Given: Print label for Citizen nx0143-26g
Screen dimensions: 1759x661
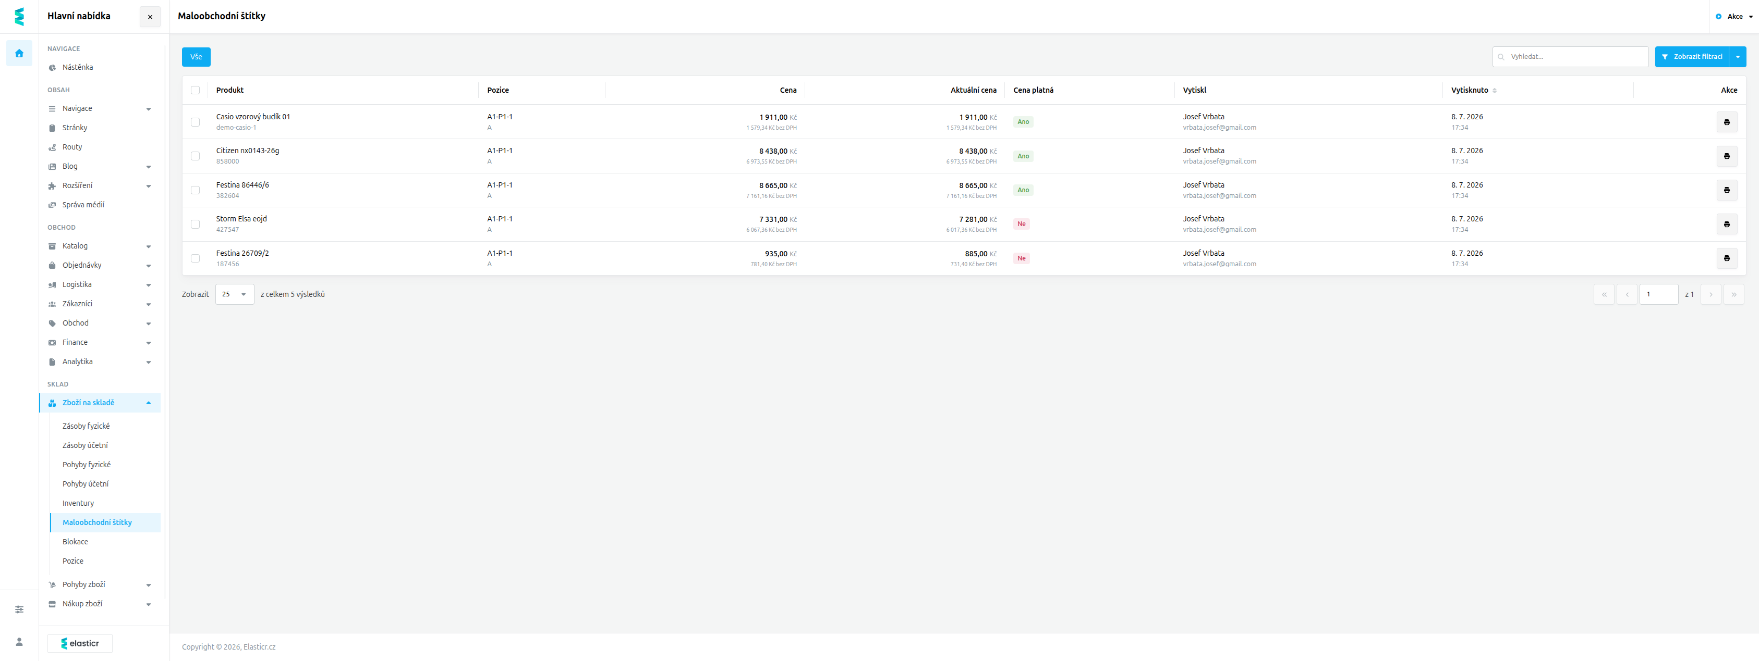Looking at the screenshot, I should [1727, 156].
